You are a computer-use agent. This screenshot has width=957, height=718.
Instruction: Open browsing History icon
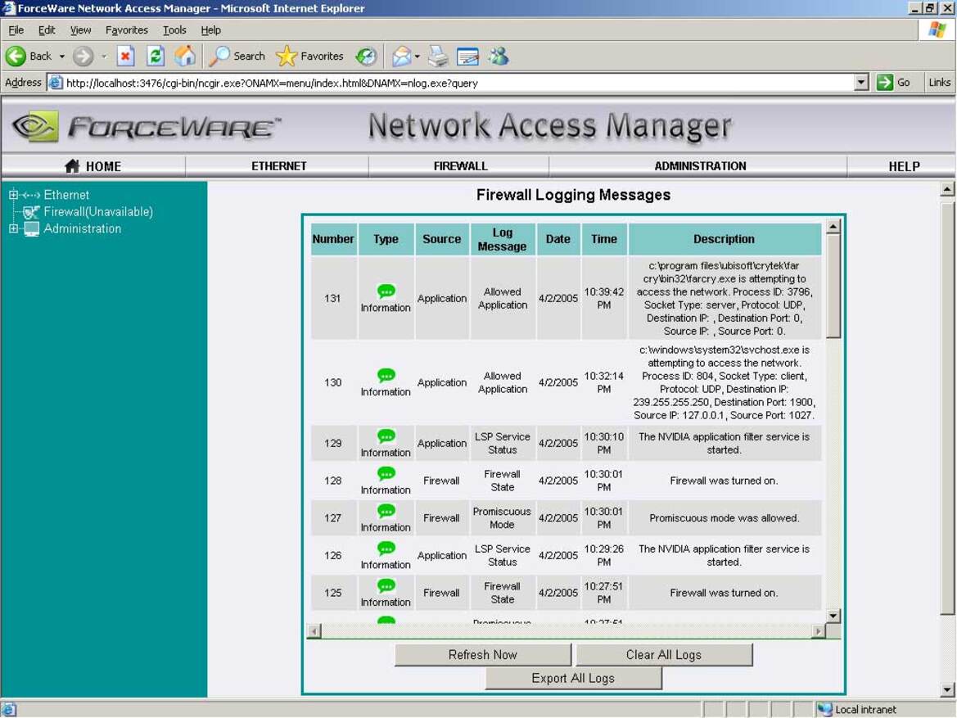tap(366, 56)
